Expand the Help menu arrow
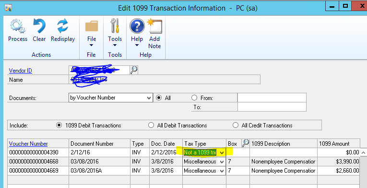This screenshot has height=188, width=367. tap(137, 45)
